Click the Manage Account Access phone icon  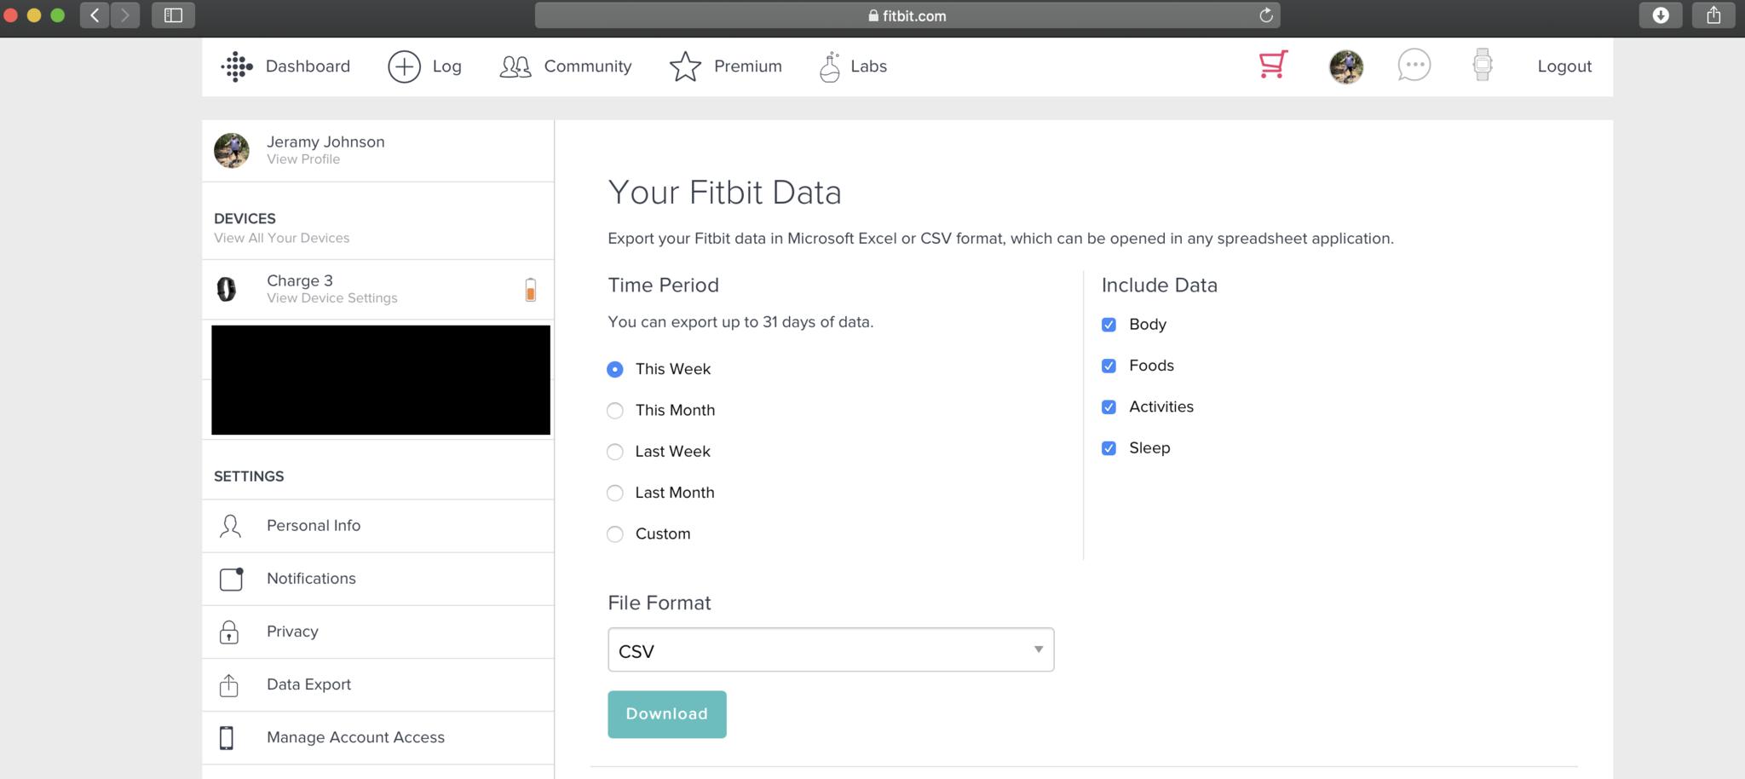point(227,737)
